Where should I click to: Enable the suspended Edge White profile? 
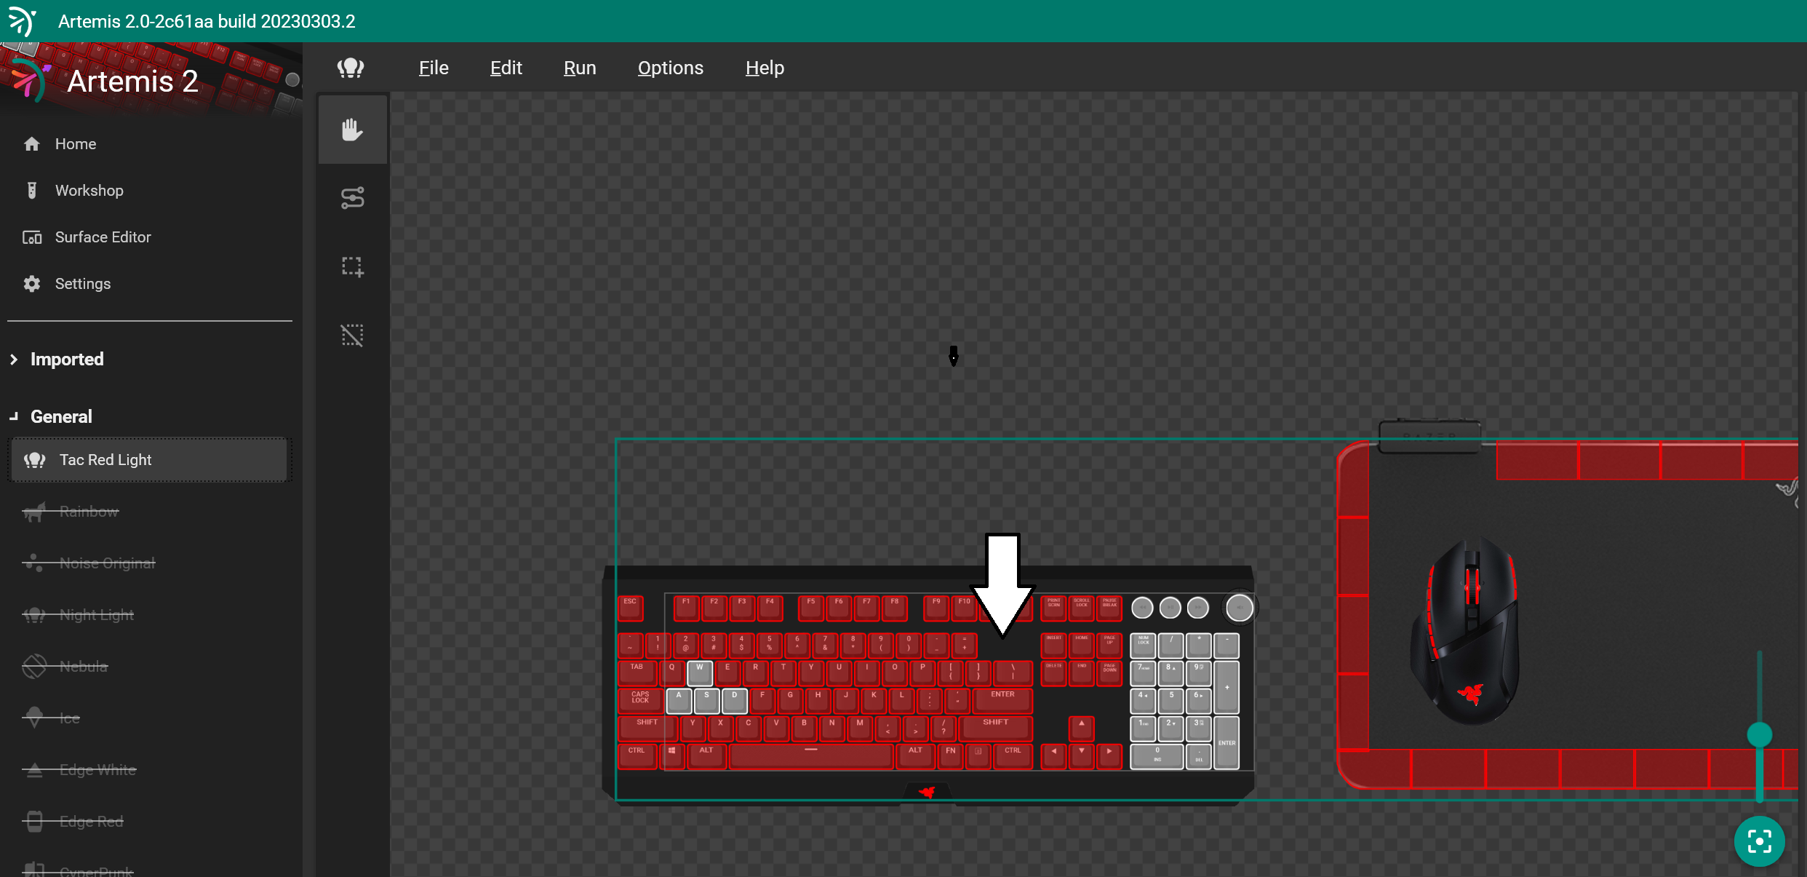[97, 770]
